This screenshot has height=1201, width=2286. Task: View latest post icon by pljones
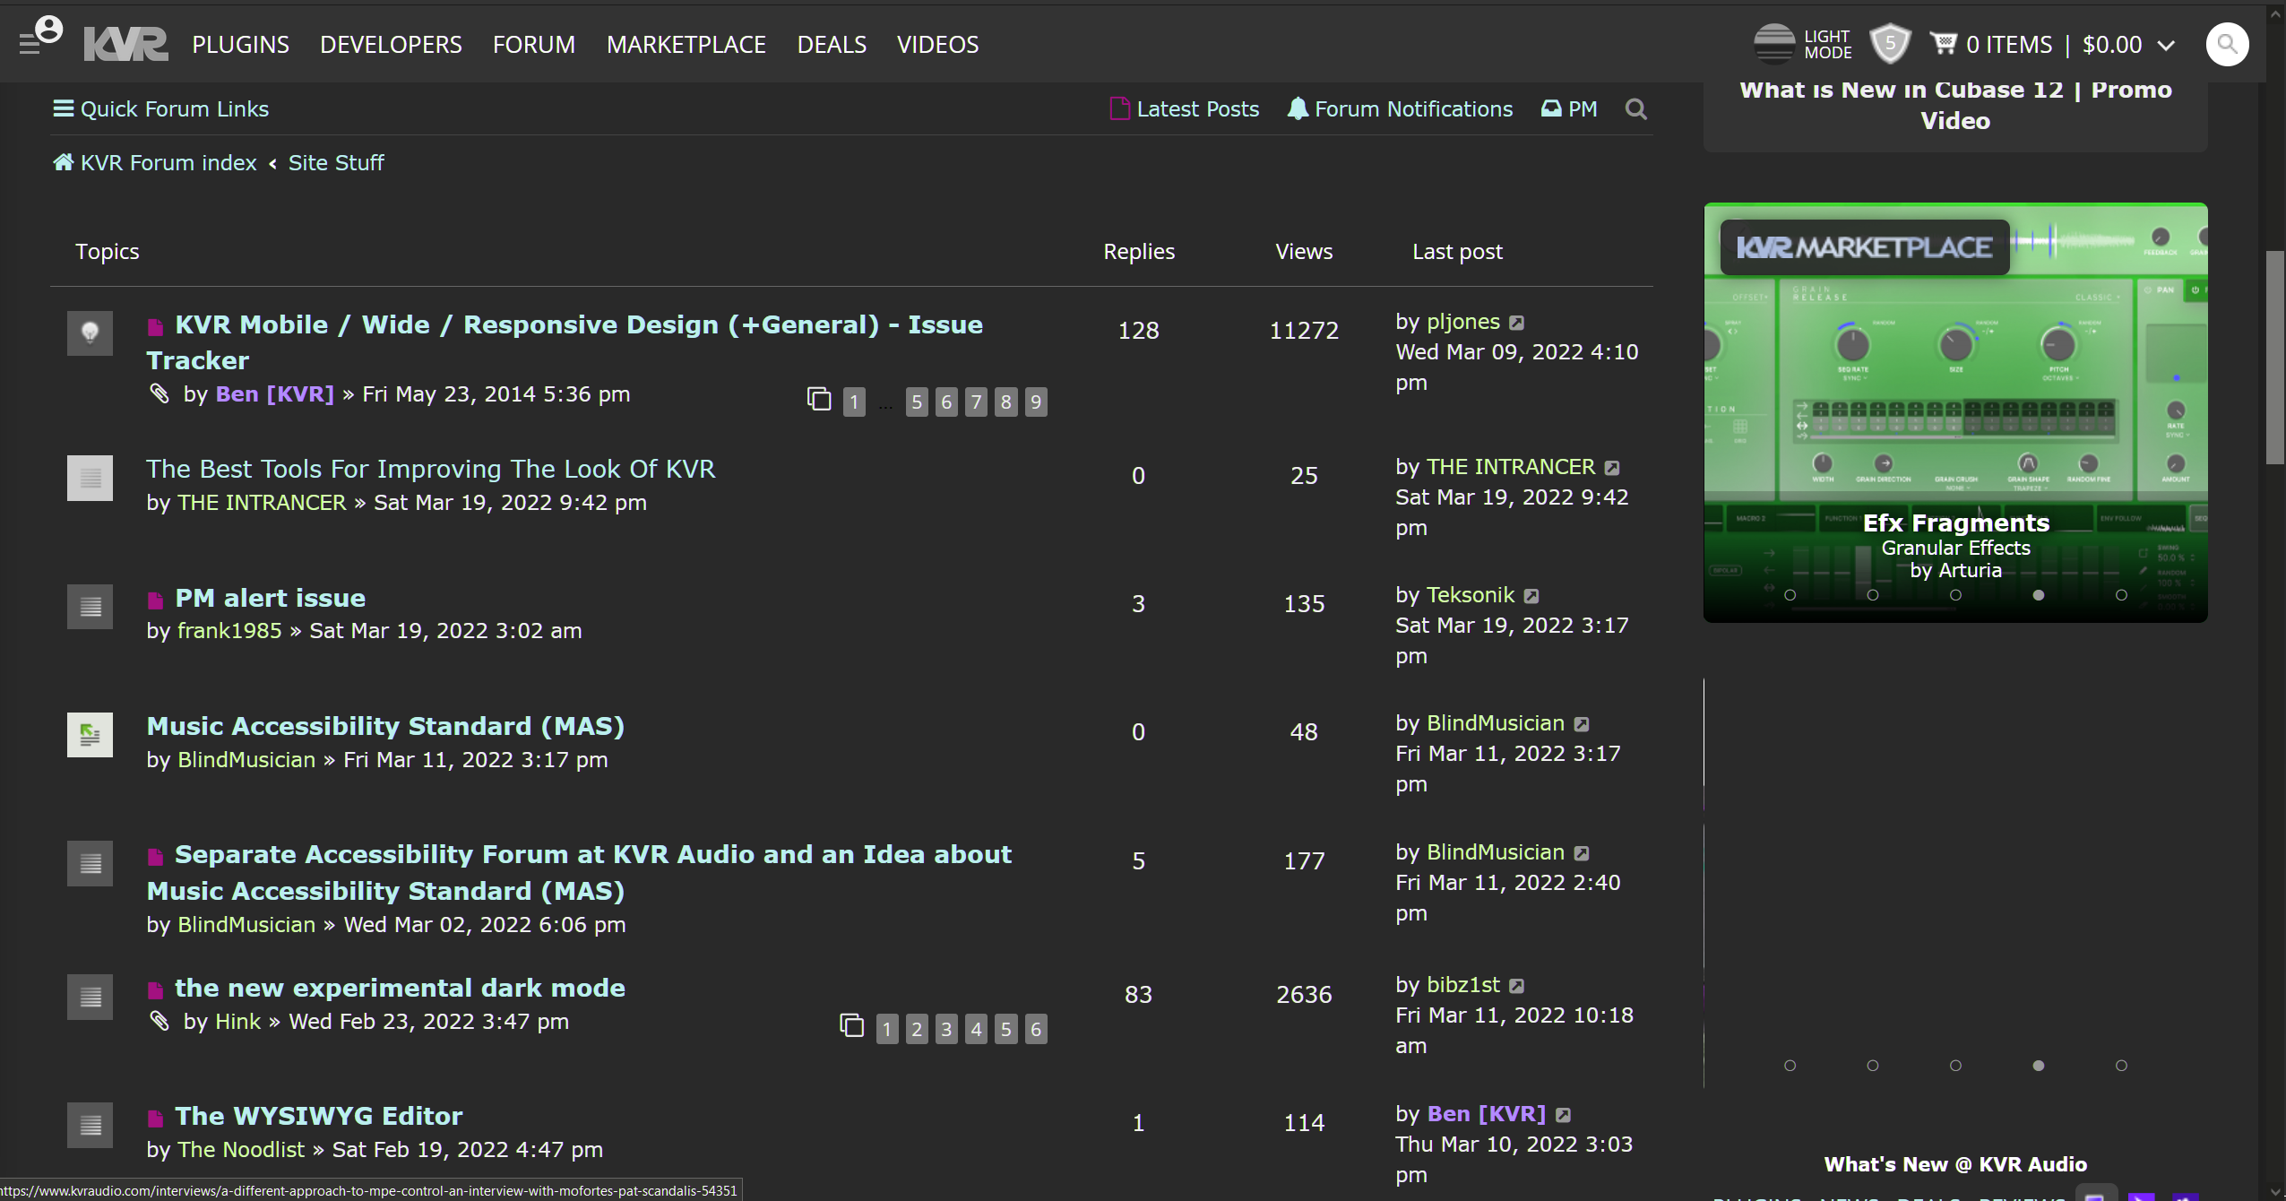point(1516,323)
